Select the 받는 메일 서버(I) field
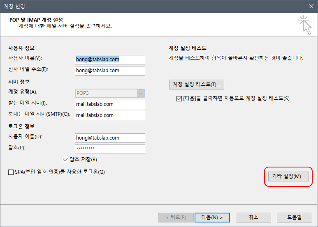The height and width of the screenshot is (227, 318). 110,104
